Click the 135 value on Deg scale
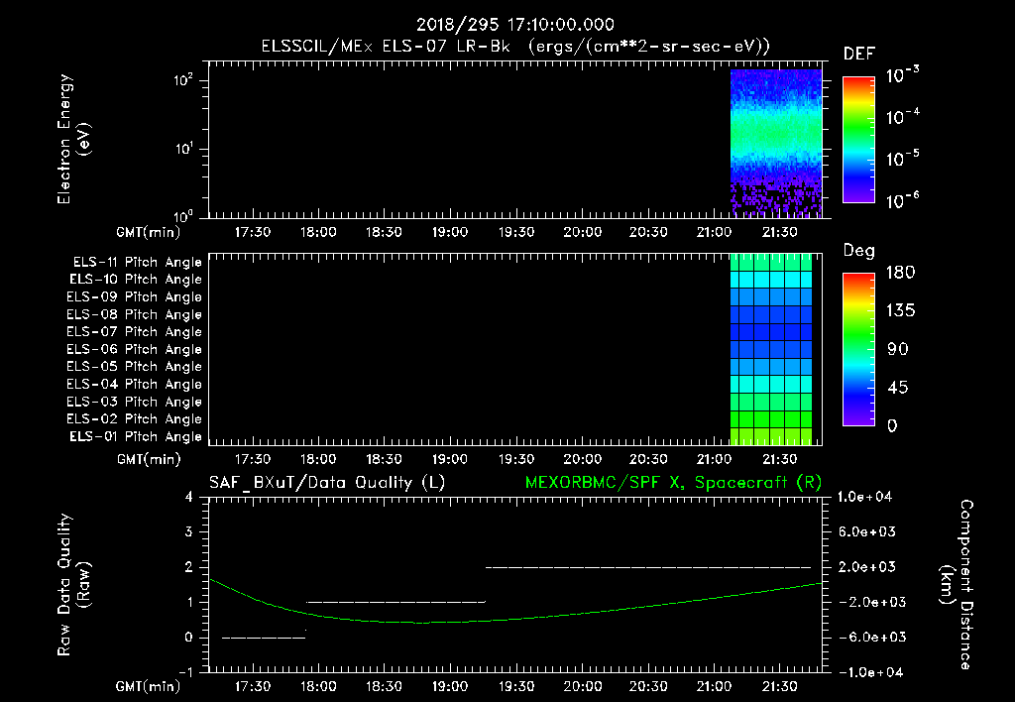Image resolution: width=1015 pixels, height=702 pixels. (x=900, y=311)
